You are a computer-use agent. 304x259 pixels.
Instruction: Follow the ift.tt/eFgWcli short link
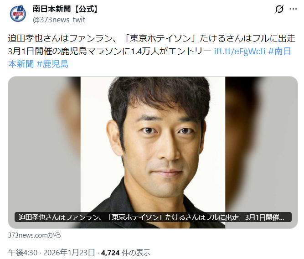pos(240,51)
